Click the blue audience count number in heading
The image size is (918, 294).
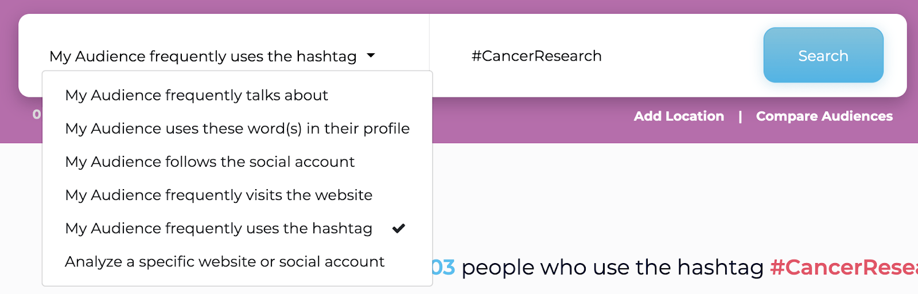(444, 268)
